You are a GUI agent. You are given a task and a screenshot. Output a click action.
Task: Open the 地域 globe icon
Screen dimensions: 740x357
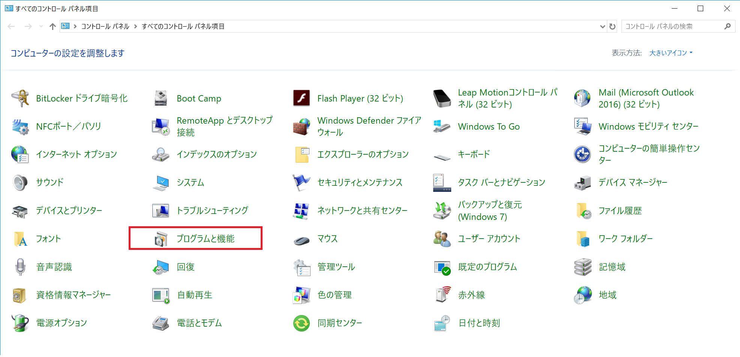(583, 295)
